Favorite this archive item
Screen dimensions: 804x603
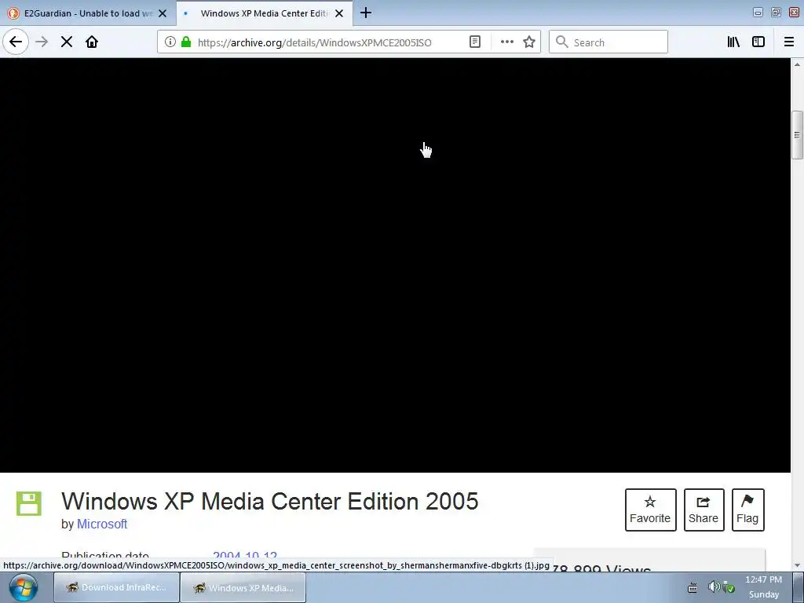pos(650,510)
